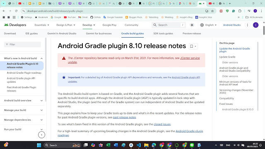The width and height of the screenshot is (265, 149).
Task: Click the Android Developers logo
Action: (15, 25)
